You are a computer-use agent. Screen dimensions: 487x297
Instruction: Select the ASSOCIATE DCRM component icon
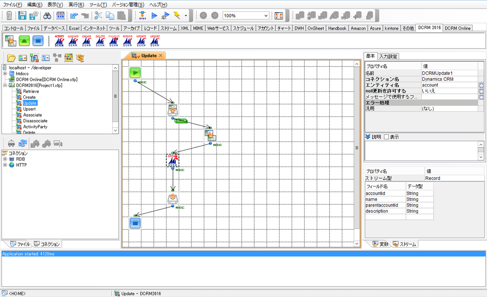[73, 41]
